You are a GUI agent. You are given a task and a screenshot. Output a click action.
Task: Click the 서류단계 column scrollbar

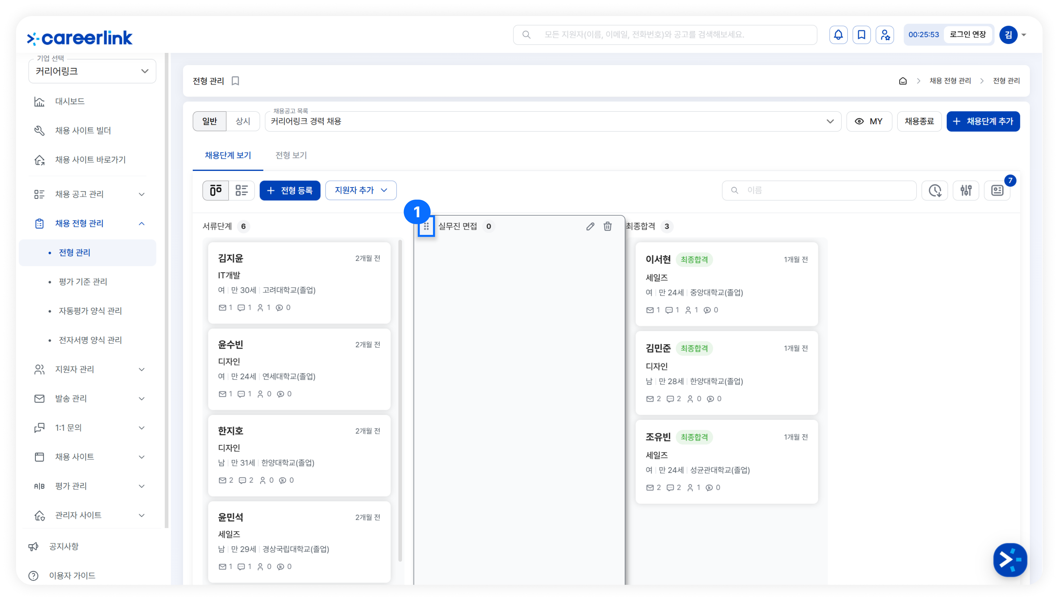coord(400,400)
